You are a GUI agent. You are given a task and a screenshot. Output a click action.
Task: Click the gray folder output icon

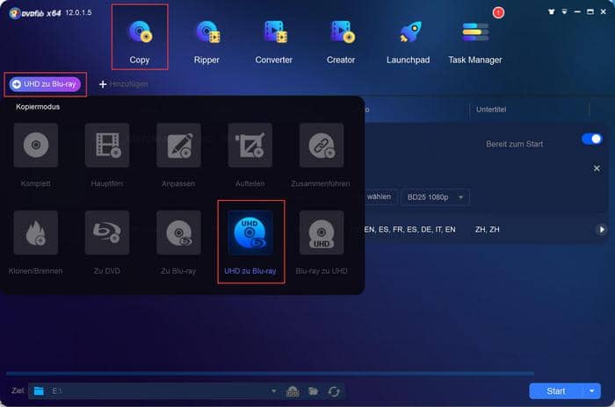(x=313, y=391)
